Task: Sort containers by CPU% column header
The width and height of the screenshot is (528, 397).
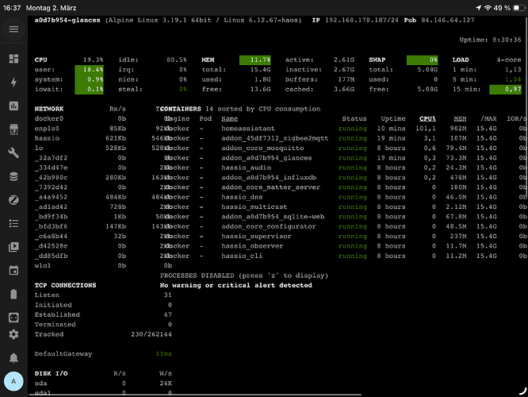Action: pos(427,118)
